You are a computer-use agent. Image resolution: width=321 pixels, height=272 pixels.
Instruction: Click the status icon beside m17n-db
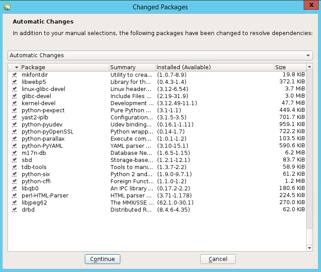pos(14,153)
